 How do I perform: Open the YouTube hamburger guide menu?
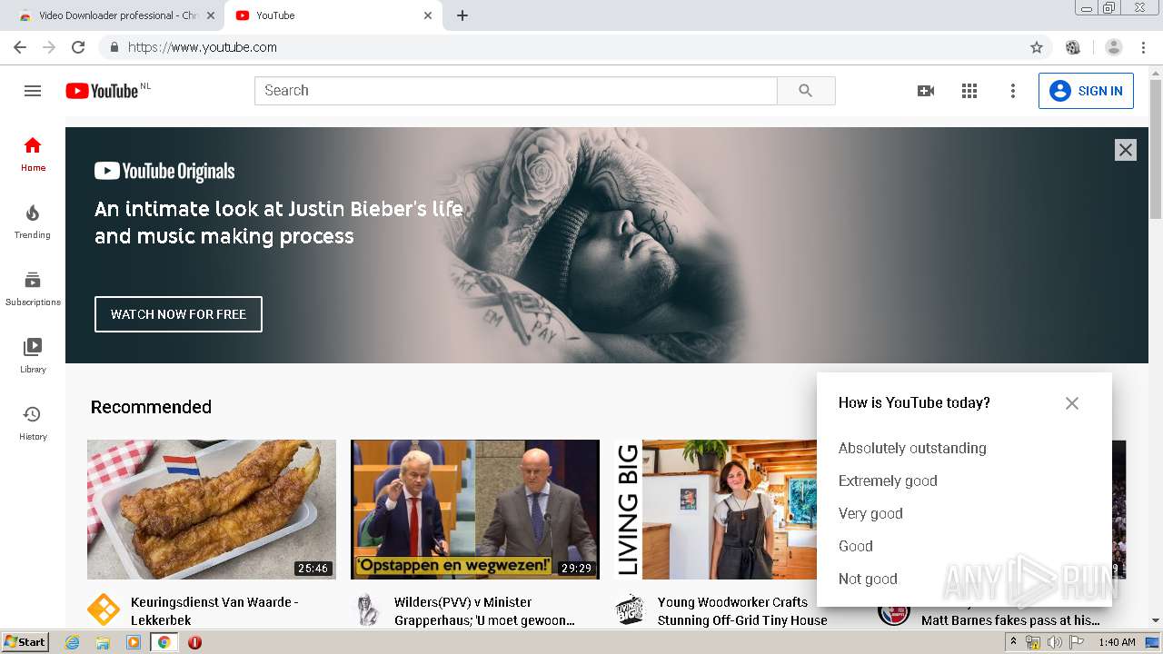pos(33,91)
